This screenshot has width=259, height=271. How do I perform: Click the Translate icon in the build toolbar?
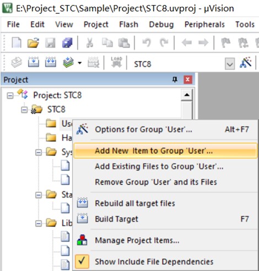(17, 62)
